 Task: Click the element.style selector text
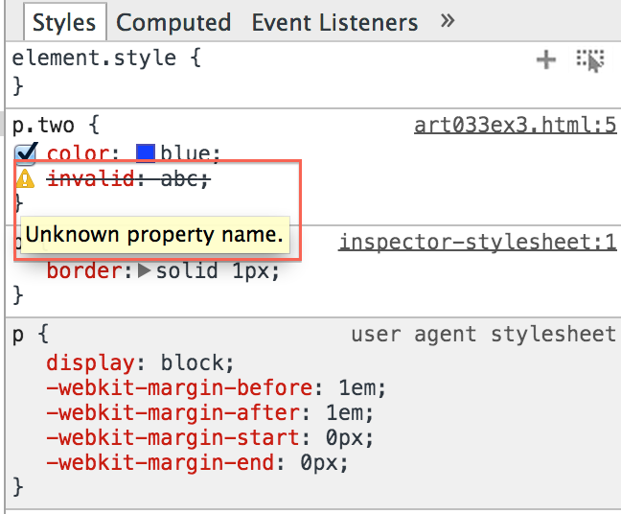click(x=94, y=58)
